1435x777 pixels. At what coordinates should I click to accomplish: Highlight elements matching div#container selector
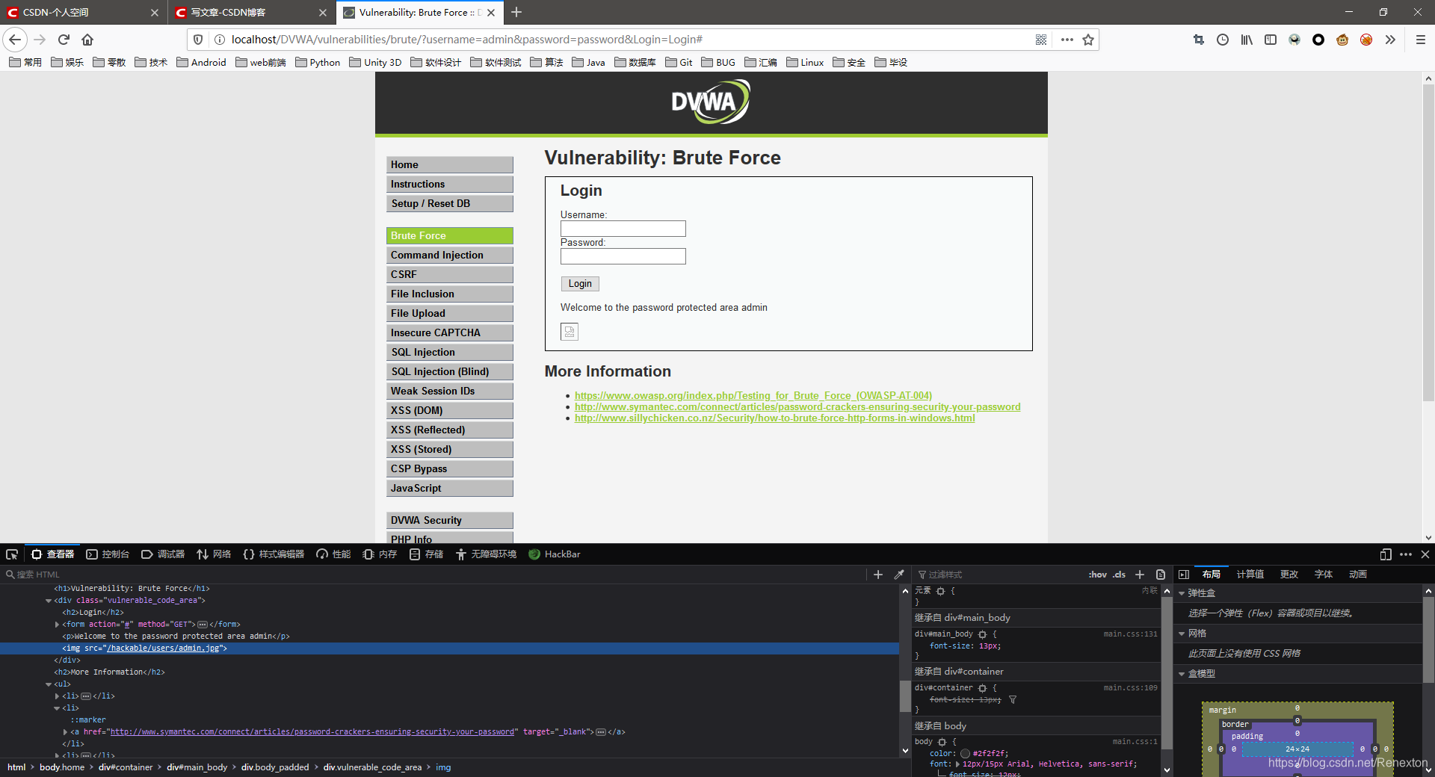pyautogui.click(x=983, y=688)
